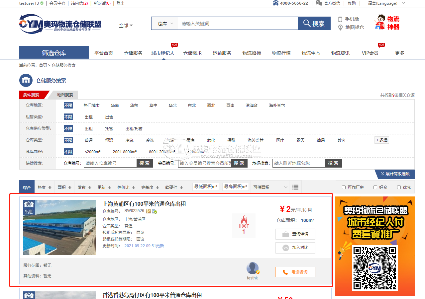Screen dimensions: 425x299
Task: Select 不限 in the 租售类型 row
Action: 68,117
